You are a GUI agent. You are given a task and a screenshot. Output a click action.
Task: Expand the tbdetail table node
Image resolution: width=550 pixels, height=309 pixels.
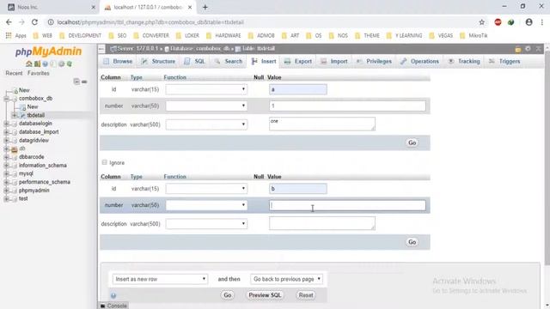pos(14,115)
